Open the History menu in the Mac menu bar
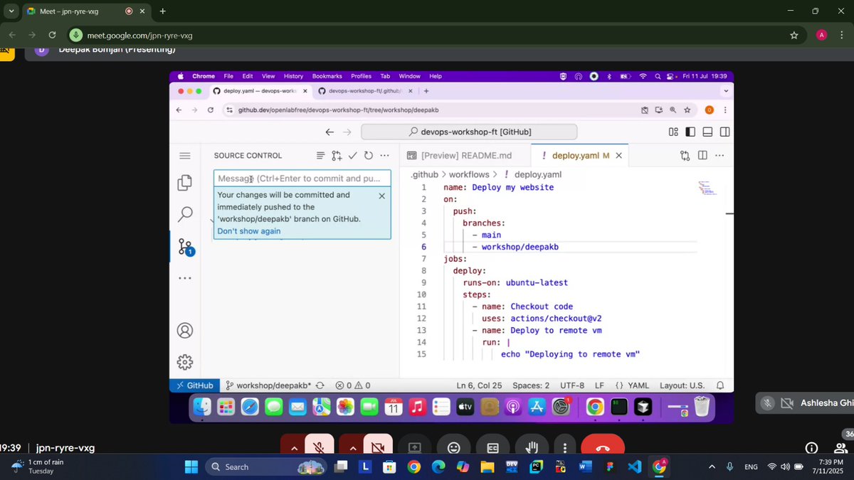The height and width of the screenshot is (480, 854). [x=293, y=76]
